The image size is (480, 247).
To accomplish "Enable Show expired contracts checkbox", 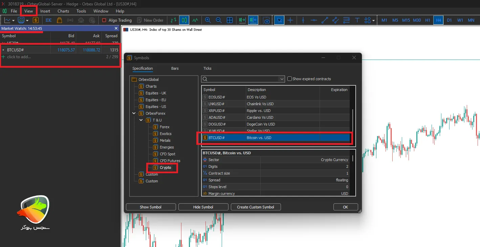I will pyautogui.click(x=289, y=79).
